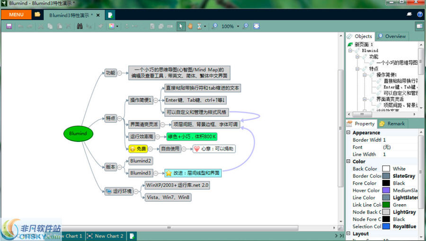
Task: Click the open folder icon beside MENU
Action: [x=37, y=15]
